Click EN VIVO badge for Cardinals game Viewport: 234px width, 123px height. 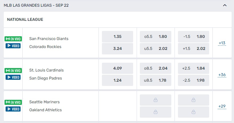pyautogui.click(x=13, y=70)
